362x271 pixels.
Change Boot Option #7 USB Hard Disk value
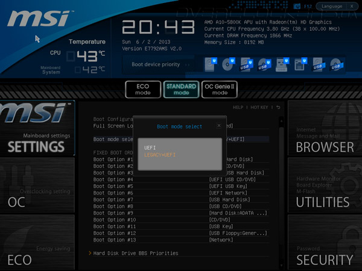point(229,199)
